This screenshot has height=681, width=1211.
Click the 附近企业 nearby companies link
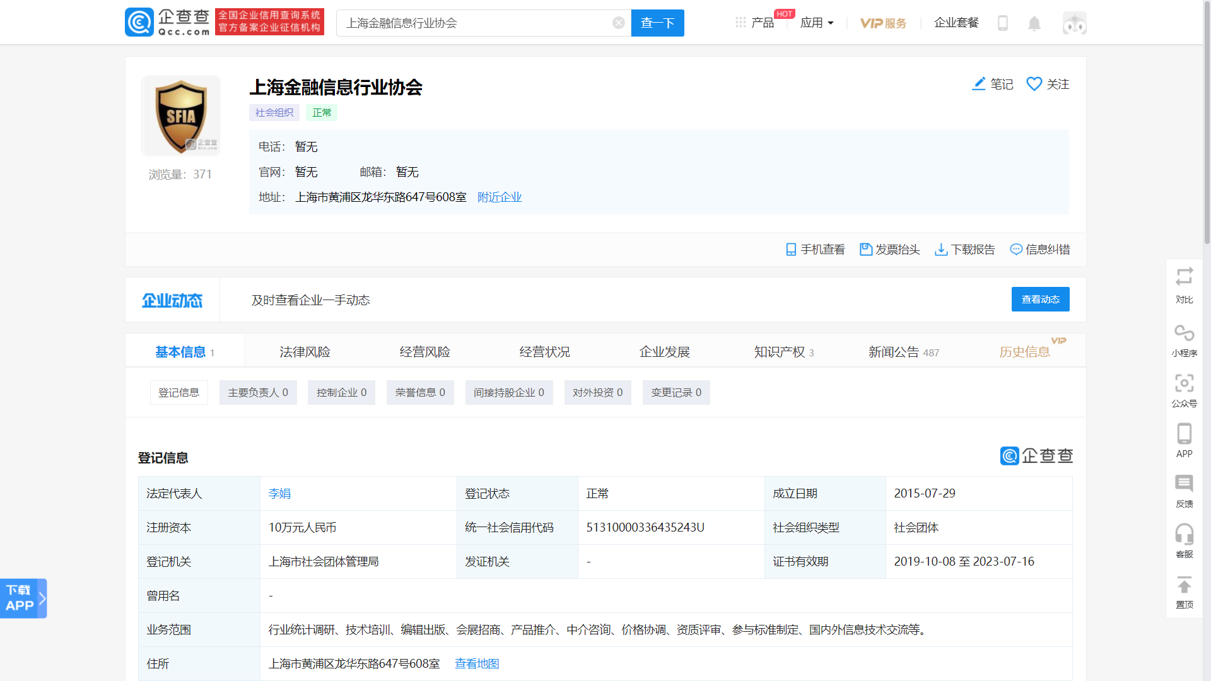[500, 197]
